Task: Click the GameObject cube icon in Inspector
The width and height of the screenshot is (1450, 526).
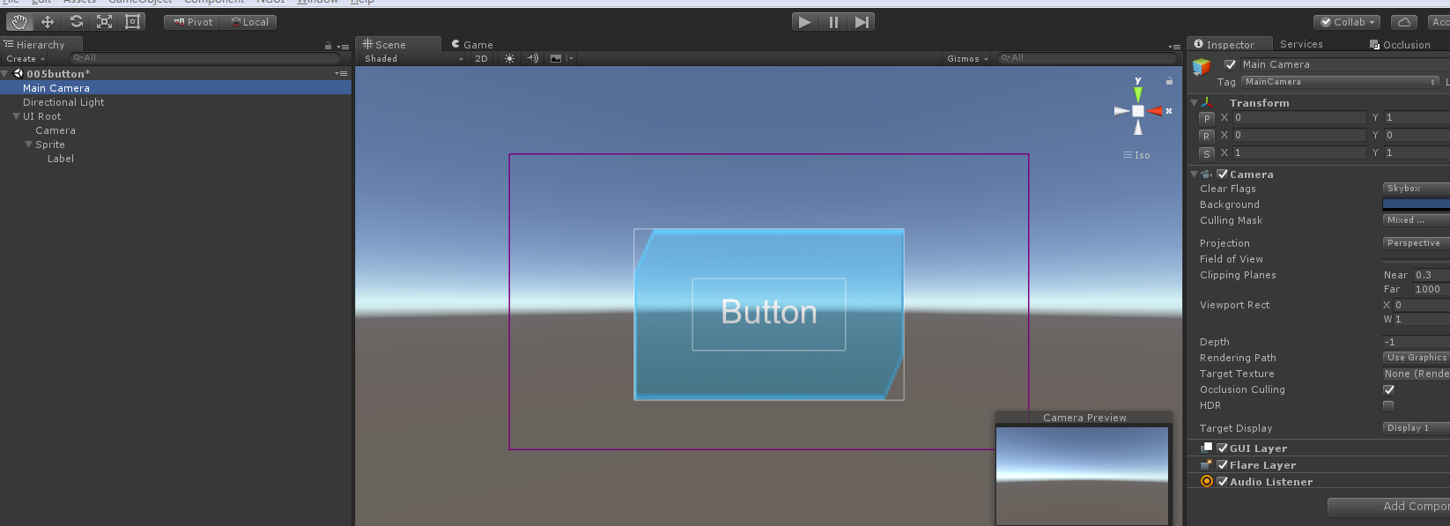Action: 1202,67
